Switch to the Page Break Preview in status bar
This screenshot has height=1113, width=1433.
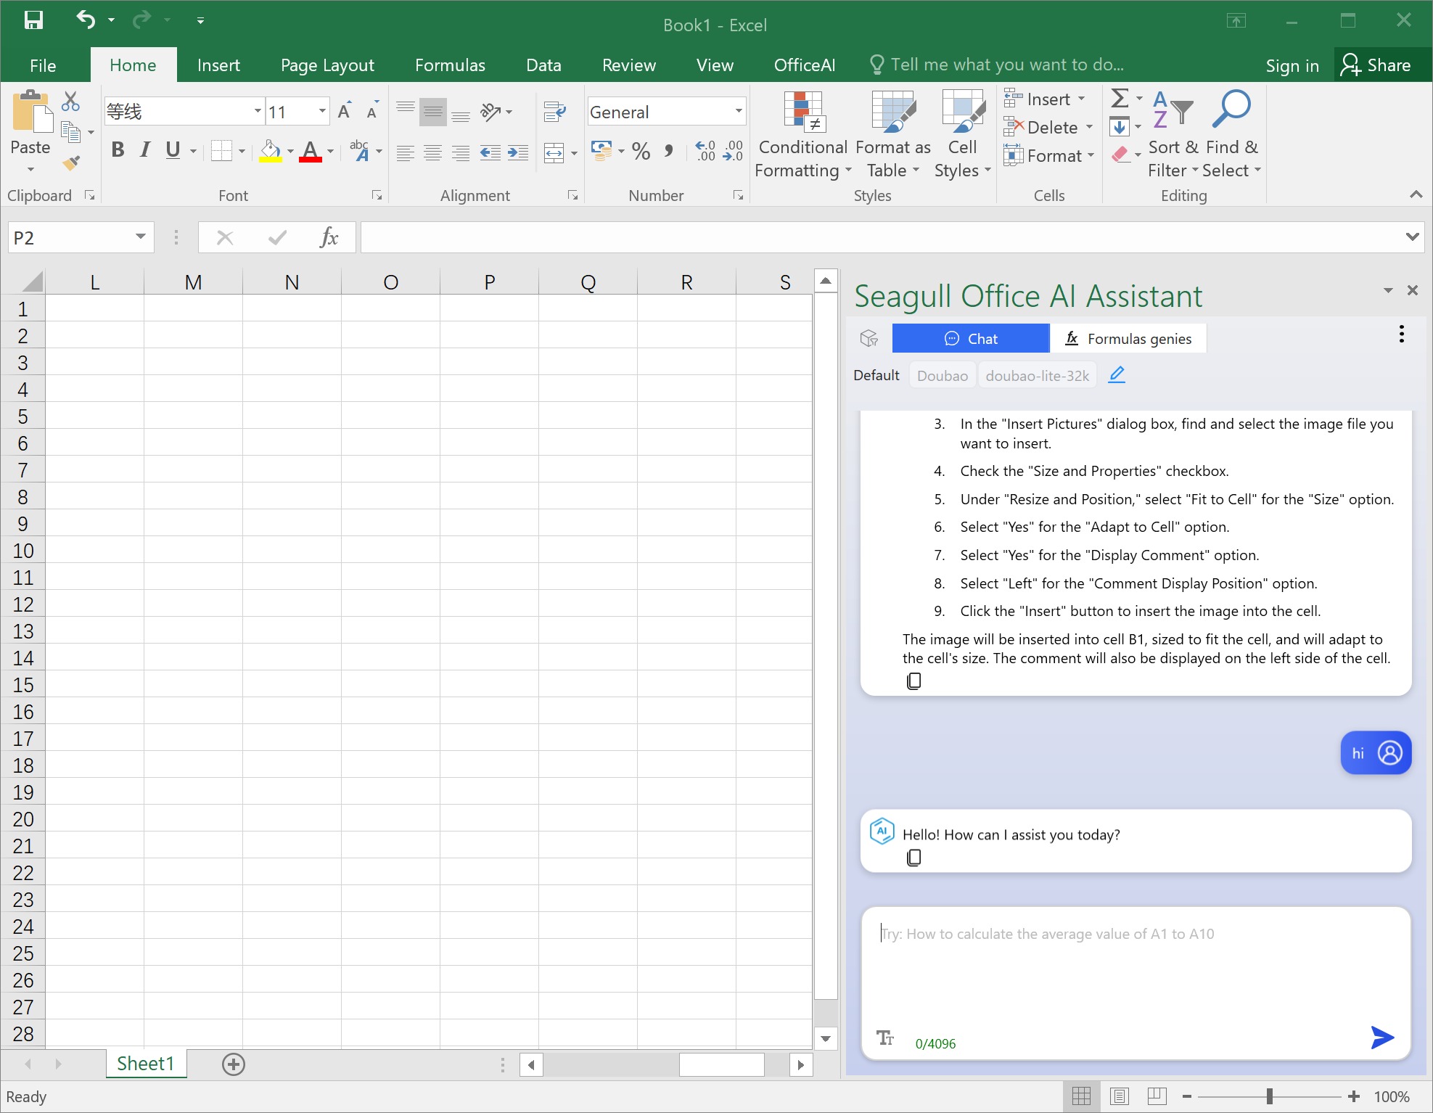click(1157, 1096)
